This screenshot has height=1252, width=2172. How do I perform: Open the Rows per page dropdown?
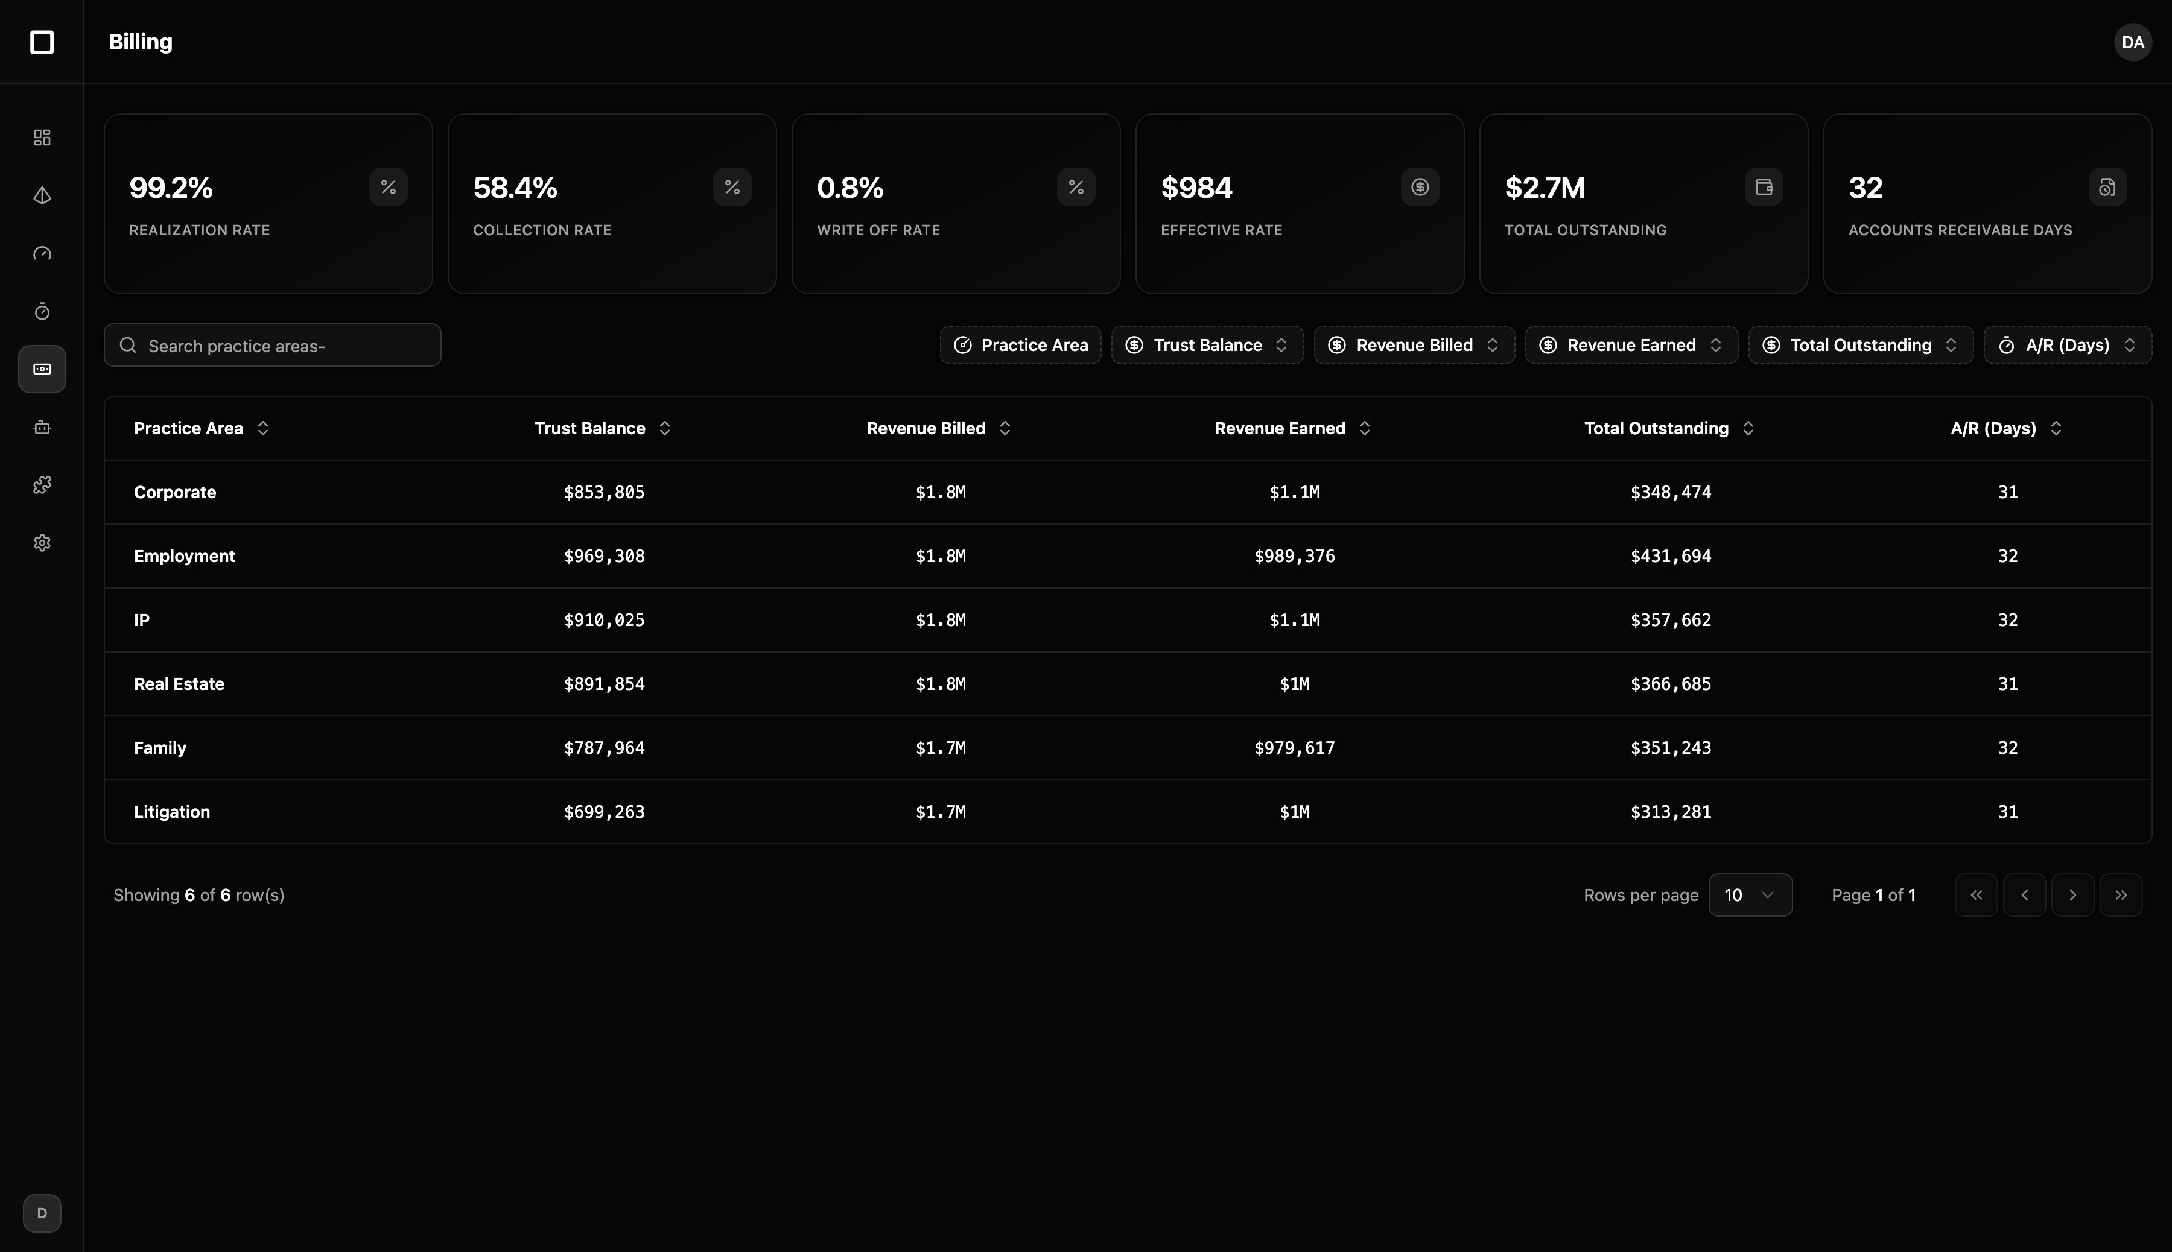pyautogui.click(x=1750, y=894)
